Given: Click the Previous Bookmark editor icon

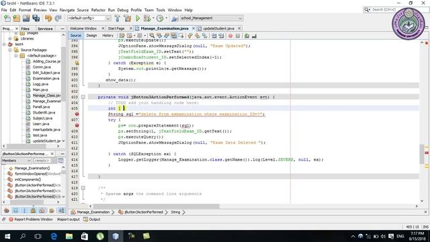Looking at the screenshot, I should (189, 36).
